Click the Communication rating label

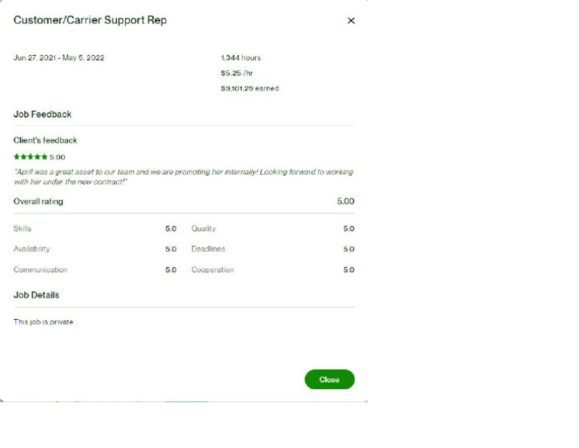pyautogui.click(x=40, y=270)
